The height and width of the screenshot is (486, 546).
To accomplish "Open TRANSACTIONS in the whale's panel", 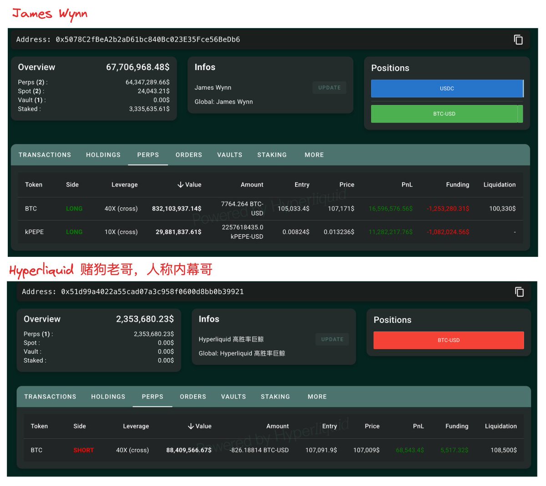I will point(50,396).
